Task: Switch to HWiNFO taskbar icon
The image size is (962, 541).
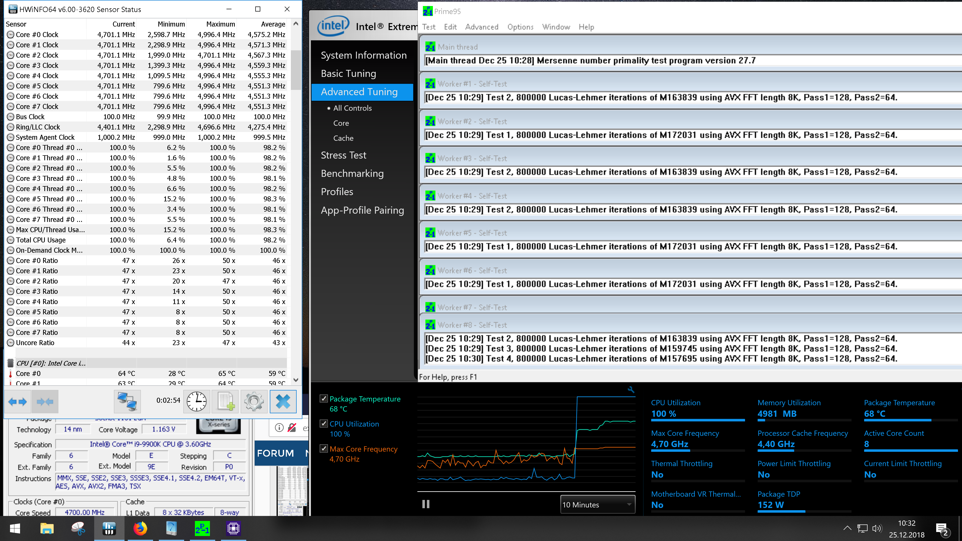Action: 109,528
